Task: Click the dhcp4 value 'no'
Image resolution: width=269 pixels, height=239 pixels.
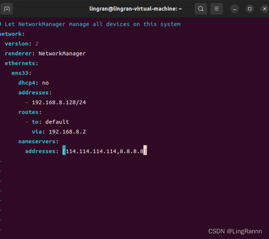Action: (45, 83)
